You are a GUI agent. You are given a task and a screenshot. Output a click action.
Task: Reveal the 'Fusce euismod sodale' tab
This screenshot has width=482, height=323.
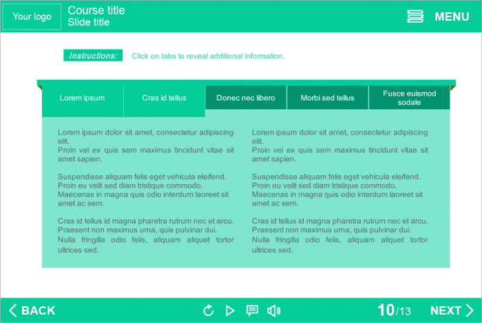(x=409, y=98)
